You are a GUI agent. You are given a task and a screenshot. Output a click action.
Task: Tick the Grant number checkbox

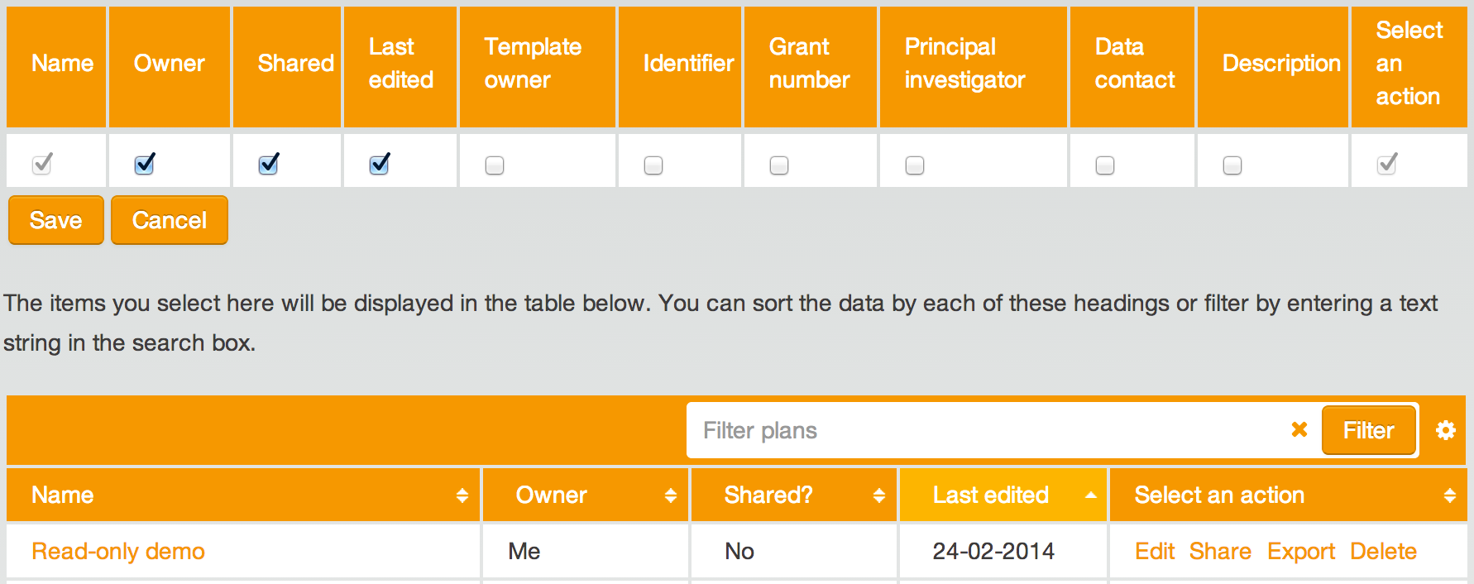779,165
